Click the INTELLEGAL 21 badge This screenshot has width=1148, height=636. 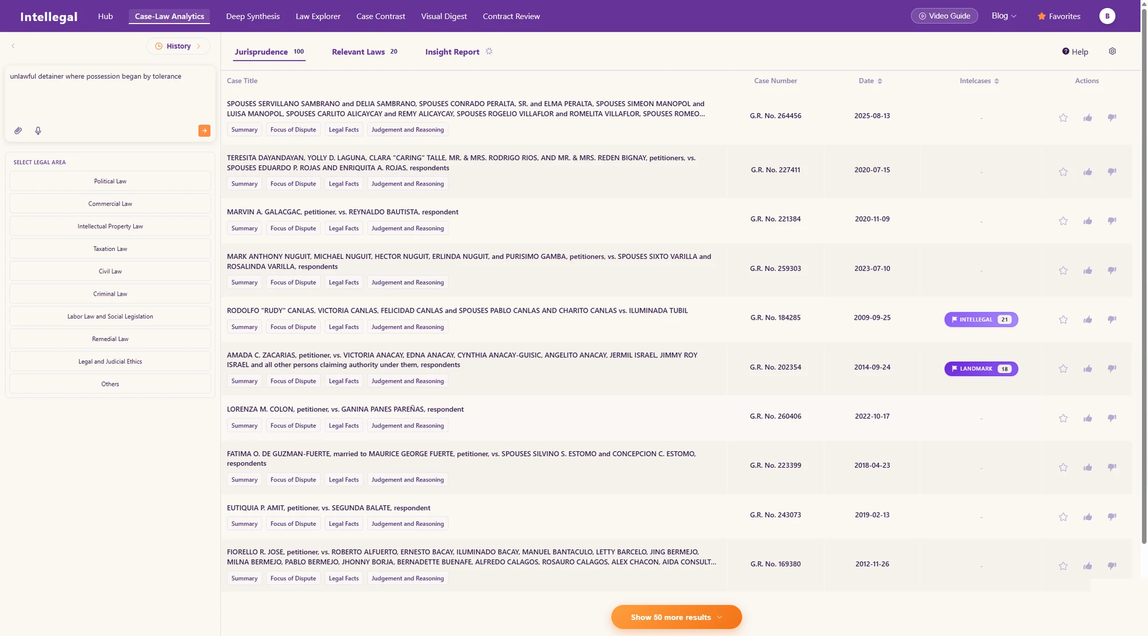(x=981, y=320)
